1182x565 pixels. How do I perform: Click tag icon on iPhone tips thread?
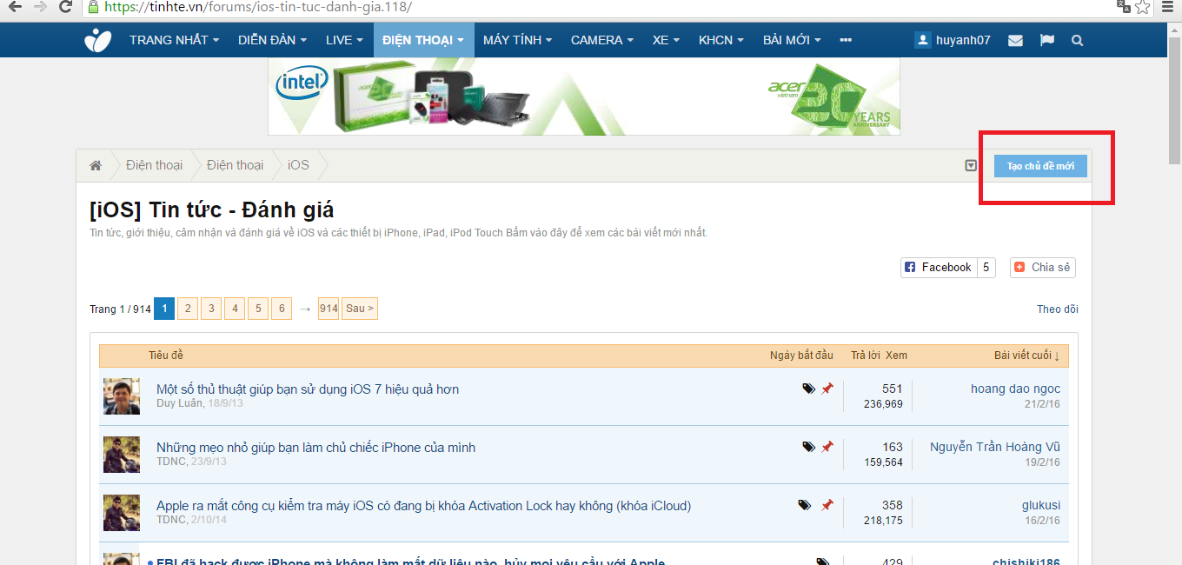[x=809, y=447]
